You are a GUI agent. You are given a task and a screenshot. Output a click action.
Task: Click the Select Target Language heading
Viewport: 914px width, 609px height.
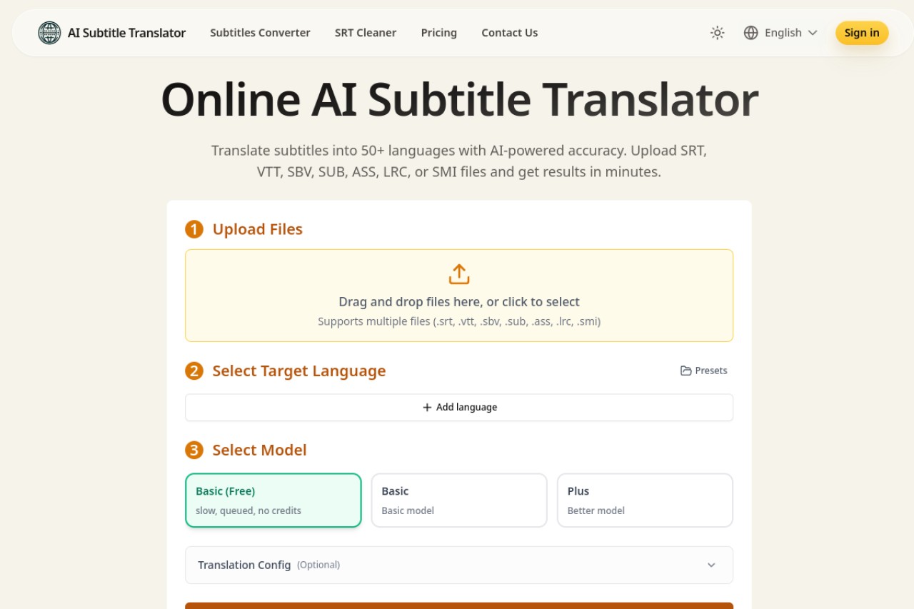[x=299, y=371]
